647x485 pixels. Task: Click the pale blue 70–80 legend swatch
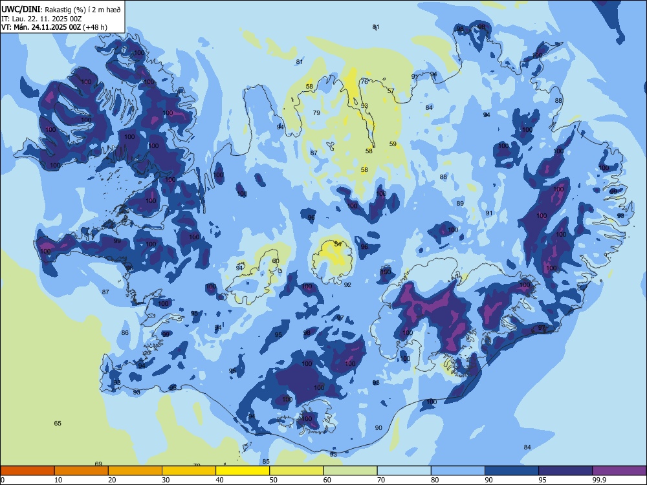(x=404, y=471)
